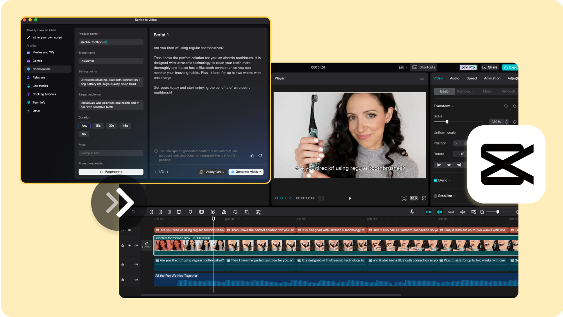The height and width of the screenshot is (317, 563).
Task: Enable the Stabilize checkbox
Action: [435, 196]
